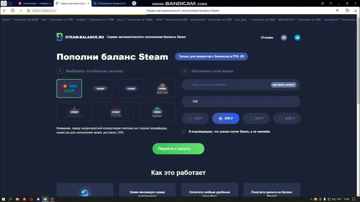Click the Steam logo step card
This screenshot has width=360, height=202.
pos(85,190)
